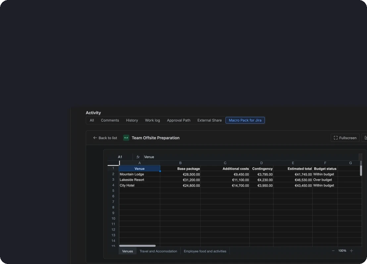Click the €11,100.00 cell
This screenshot has width=367, height=264.
point(225,180)
